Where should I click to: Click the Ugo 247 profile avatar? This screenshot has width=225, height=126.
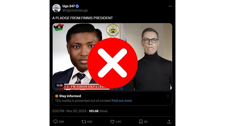(x=57, y=8)
